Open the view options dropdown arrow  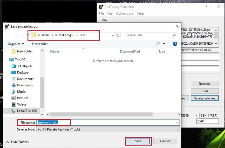click(164, 44)
